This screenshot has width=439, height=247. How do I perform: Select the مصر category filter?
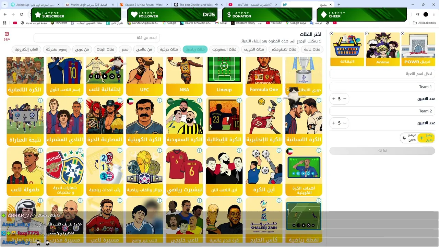(125, 49)
